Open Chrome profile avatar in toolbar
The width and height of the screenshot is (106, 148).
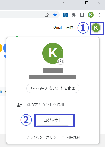[91, 15]
